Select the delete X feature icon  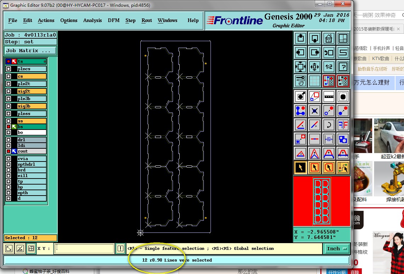click(315, 111)
